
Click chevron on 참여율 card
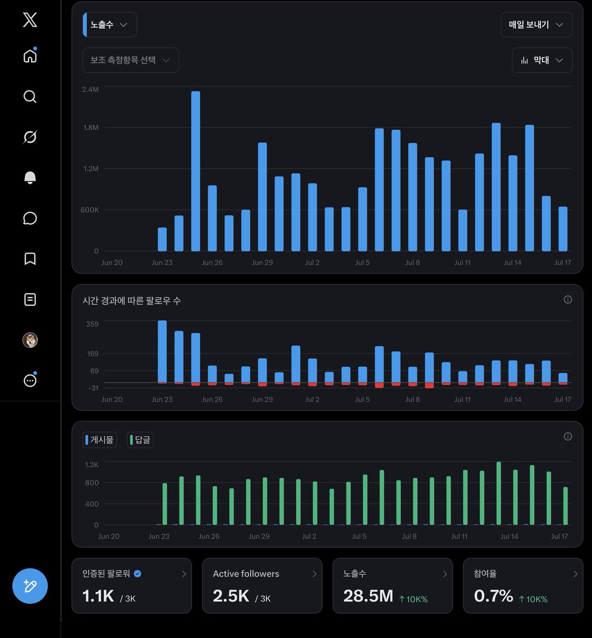(x=575, y=574)
